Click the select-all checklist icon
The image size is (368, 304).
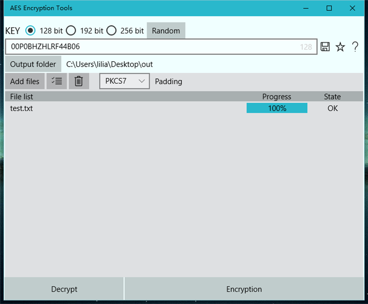(x=57, y=81)
